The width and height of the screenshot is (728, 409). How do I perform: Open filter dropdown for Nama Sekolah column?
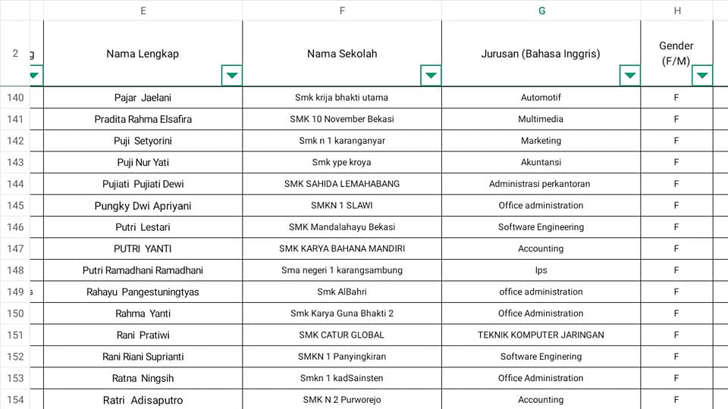[431, 75]
